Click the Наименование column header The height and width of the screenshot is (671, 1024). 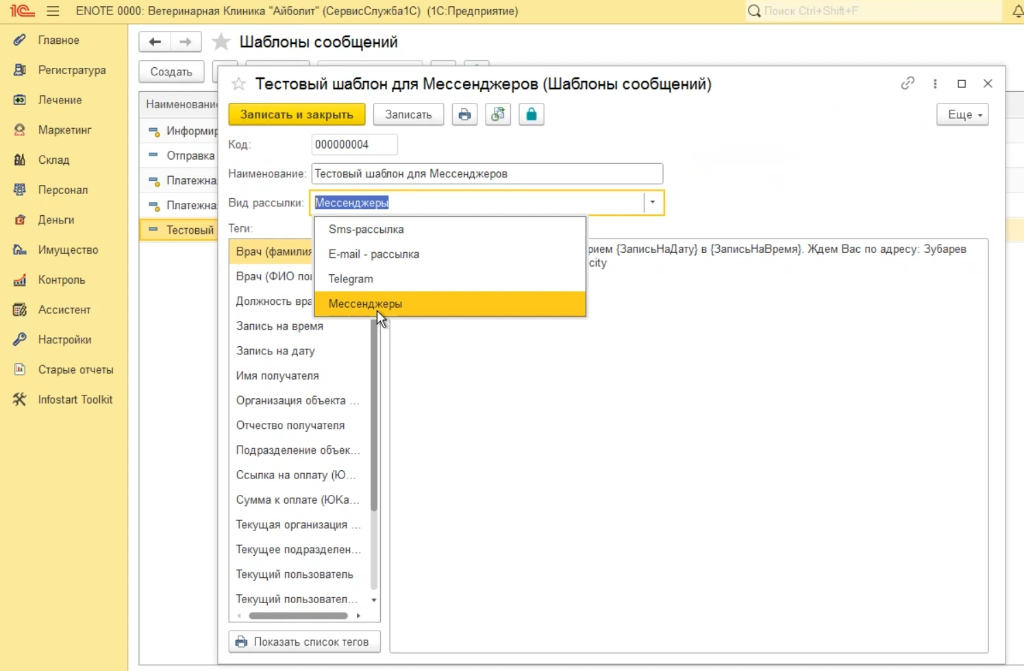coord(179,104)
